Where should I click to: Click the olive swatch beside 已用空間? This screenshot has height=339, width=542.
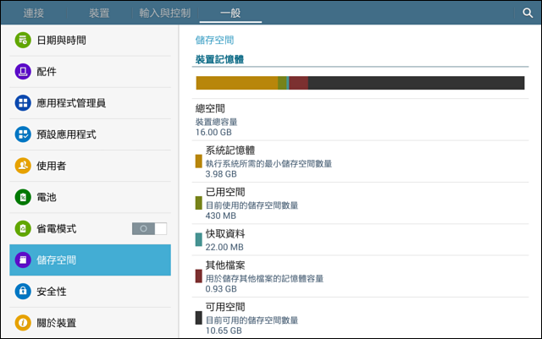coord(199,203)
